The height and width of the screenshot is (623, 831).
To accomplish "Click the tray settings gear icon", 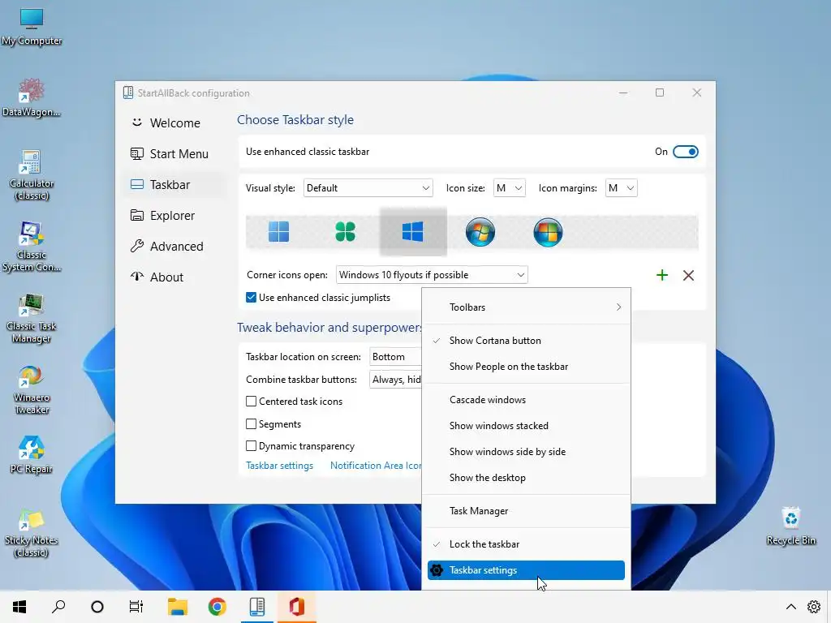I will tap(814, 607).
